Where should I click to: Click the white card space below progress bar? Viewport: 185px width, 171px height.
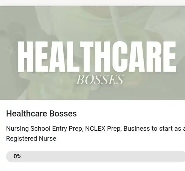click(92, 166)
